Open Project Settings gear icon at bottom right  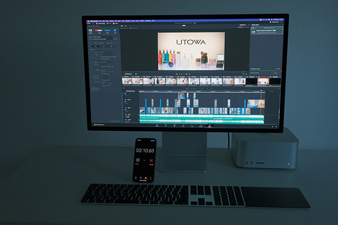[x=276, y=127]
